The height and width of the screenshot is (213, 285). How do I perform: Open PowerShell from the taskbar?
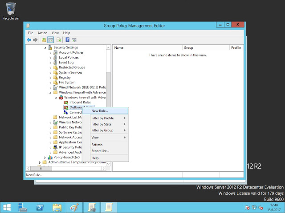pos(40,207)
